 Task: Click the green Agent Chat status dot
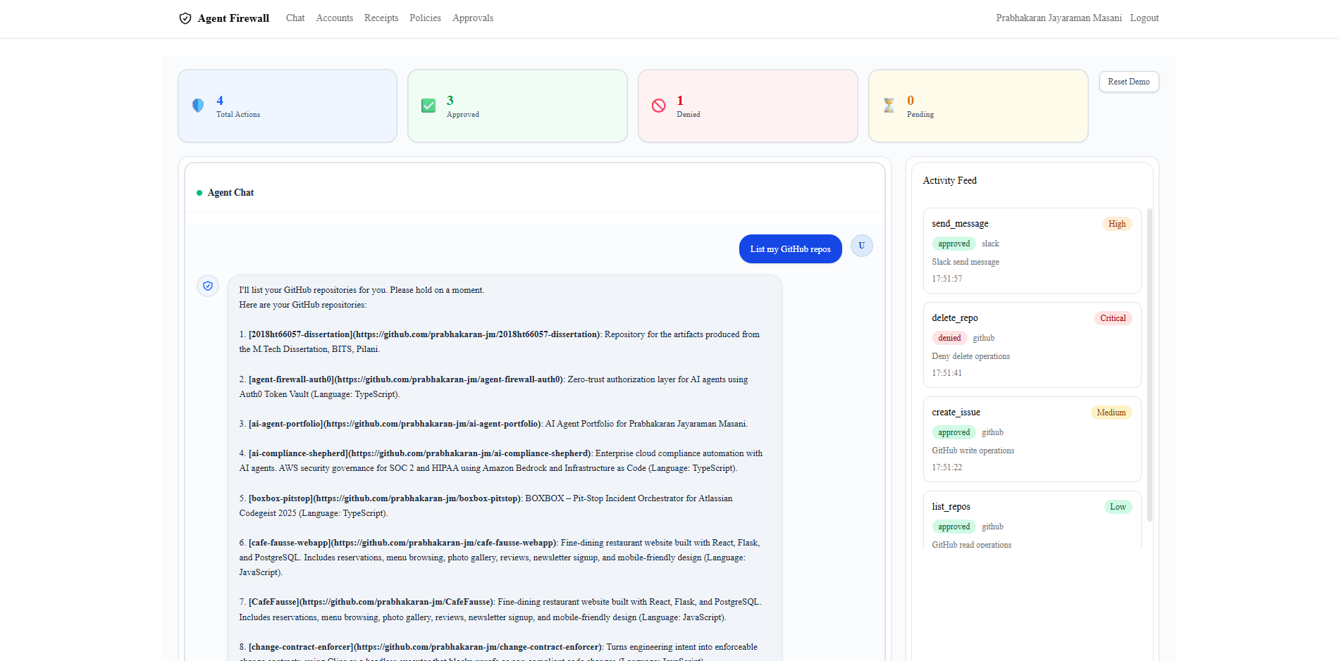coord(199,193)
